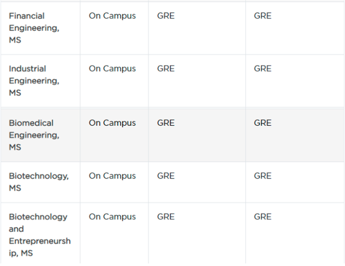Select first GRE cell in Biotechnology, MS row
345x266 pixels.
click(x=166, y=176)
